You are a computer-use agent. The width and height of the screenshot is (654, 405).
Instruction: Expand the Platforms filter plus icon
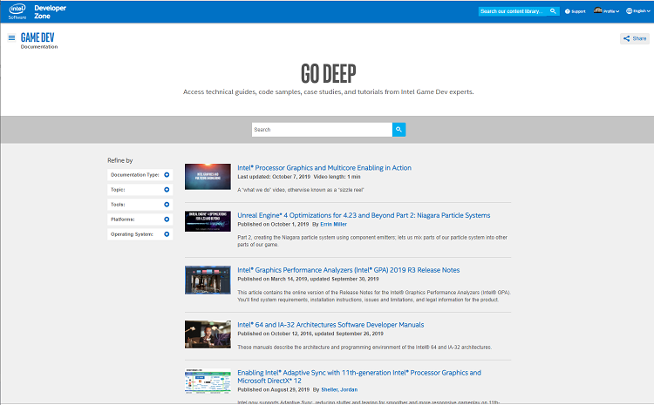[x=167, y=219]
